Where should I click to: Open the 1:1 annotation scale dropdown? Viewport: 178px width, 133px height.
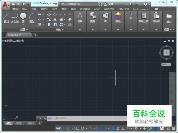pyautogui.click(x=129, y=128)
